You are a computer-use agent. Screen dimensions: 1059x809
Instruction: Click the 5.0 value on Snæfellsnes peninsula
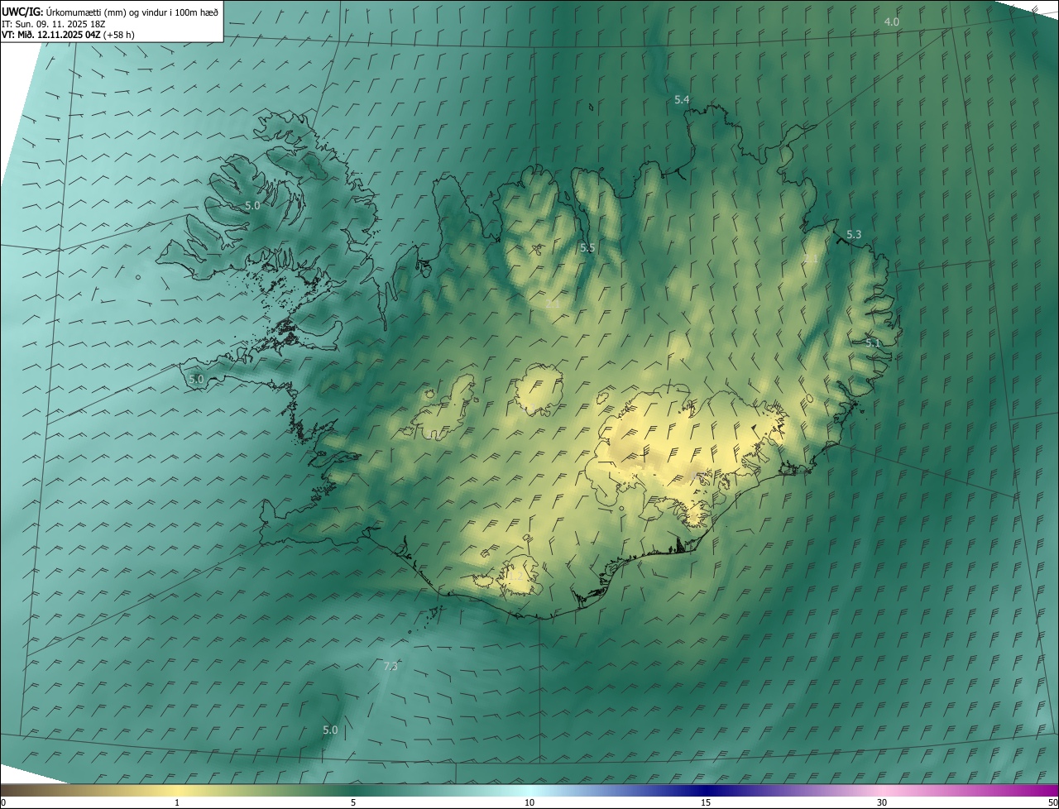point(196,379)
